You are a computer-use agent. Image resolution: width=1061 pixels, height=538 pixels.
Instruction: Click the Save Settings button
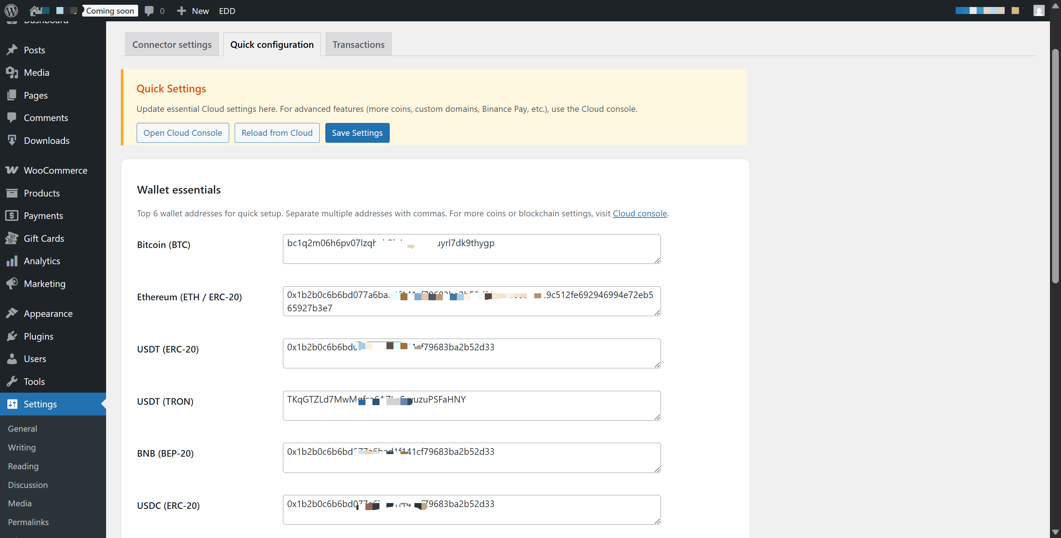(x=357, y=132)
